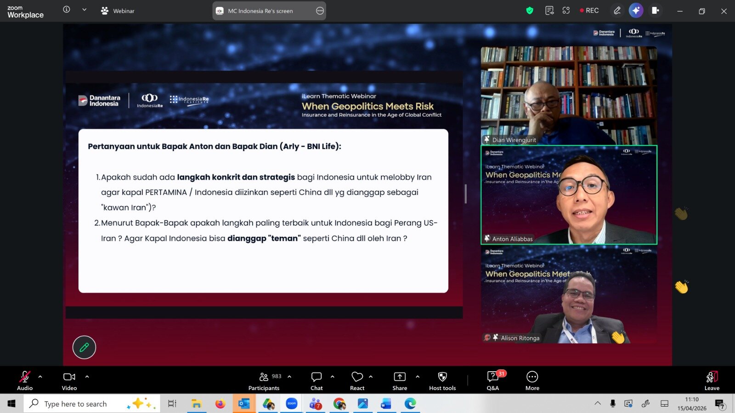The image size is (735, 413).
Task: Open Windows Task View
Action: point(172,403)
